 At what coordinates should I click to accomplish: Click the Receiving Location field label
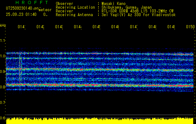[x=75, y=7]
